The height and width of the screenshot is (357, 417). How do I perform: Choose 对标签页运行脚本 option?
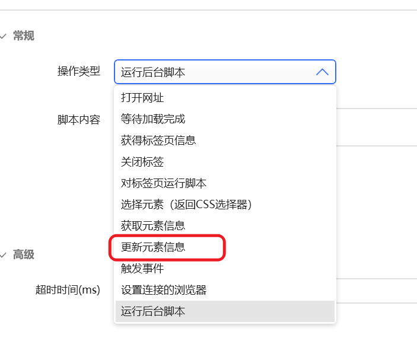164,183
